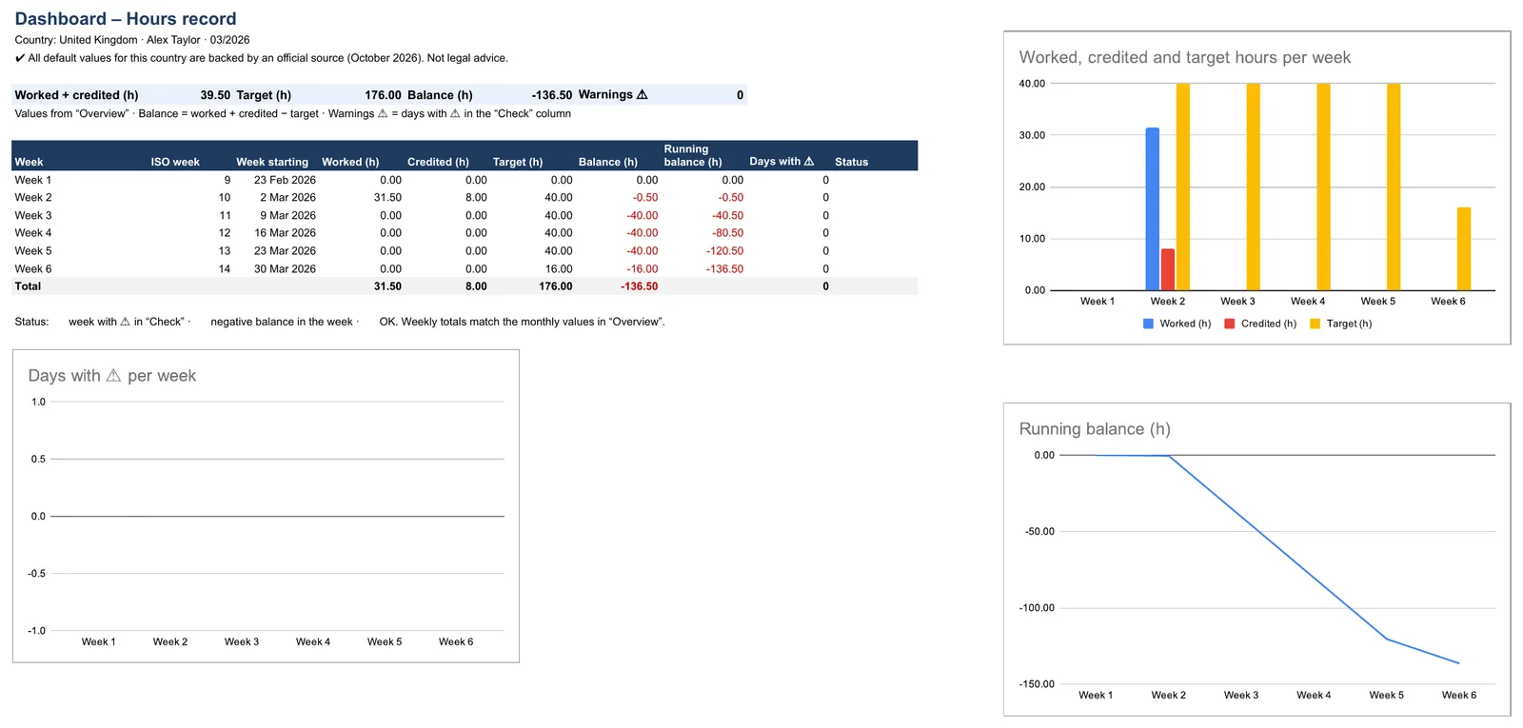Click the -150.00 axis label on Running balance chart
The width and height of the screenshot is (1523, 728).
click(x=1037, y=684)
